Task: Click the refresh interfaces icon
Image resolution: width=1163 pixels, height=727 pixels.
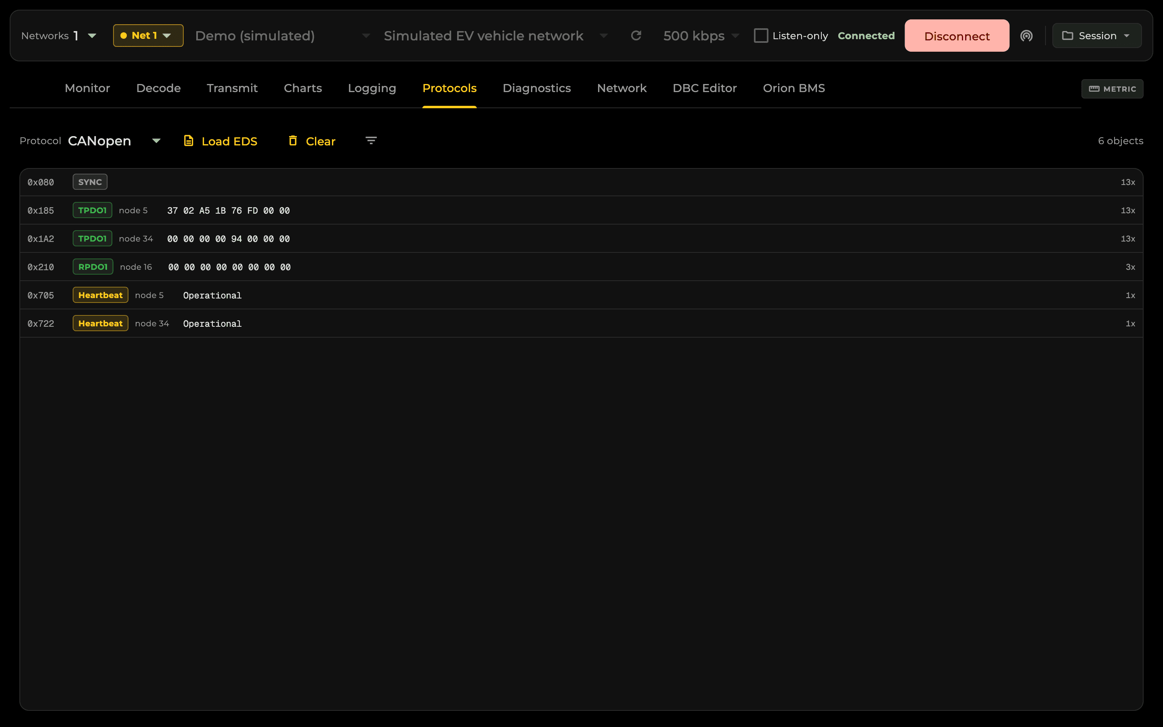Action: coord(636,36)
